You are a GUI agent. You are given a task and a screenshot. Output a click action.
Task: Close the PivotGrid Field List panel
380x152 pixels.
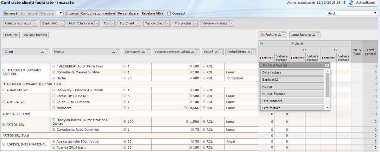pyautogui.click(x=327, y=65)
